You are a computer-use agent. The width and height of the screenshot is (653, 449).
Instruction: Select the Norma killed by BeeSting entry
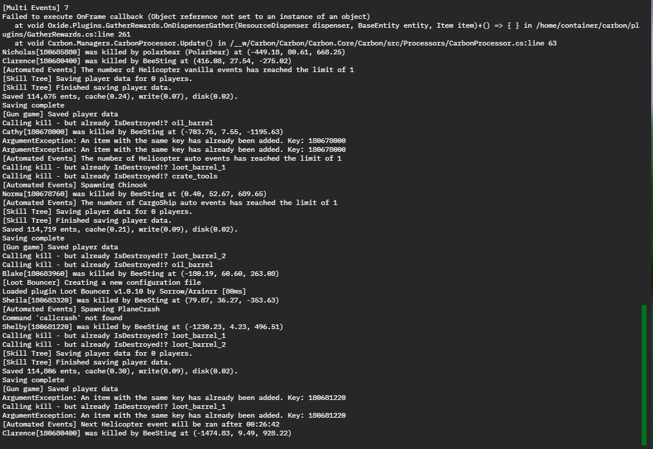pyautogui.click(x=134, y=194)
